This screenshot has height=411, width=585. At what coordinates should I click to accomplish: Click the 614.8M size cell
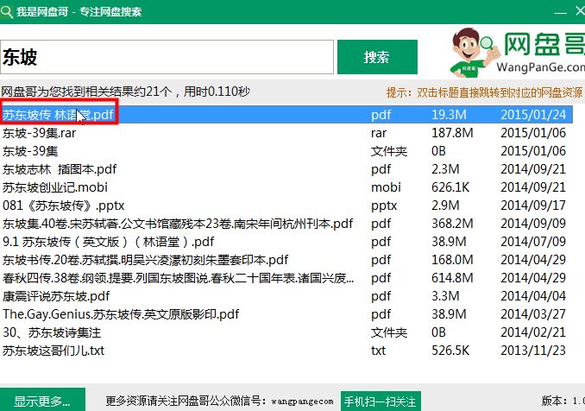[x=452, y=278]
